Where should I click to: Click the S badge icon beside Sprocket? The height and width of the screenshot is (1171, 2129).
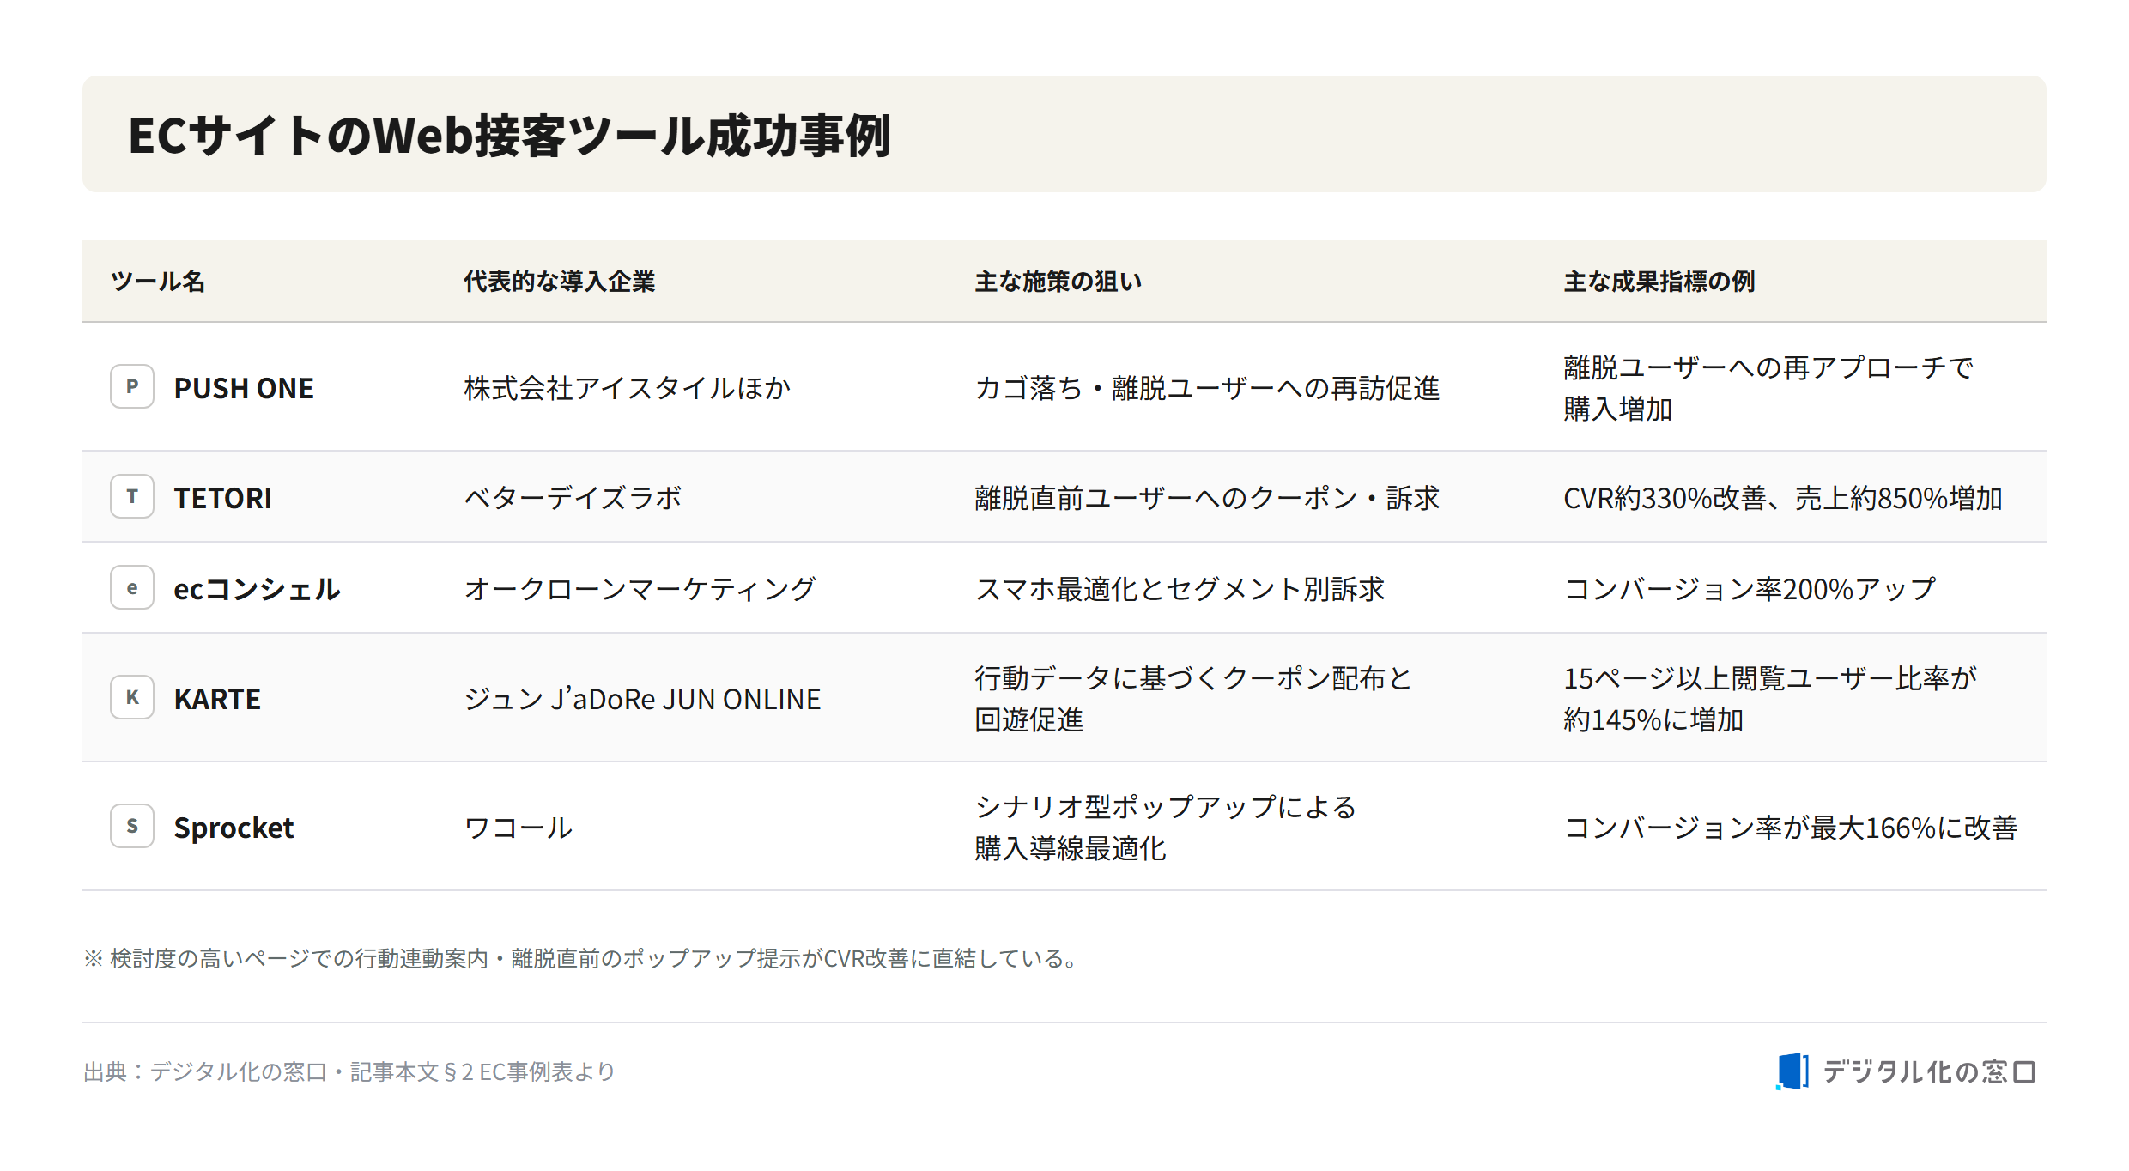coord(132,826)
